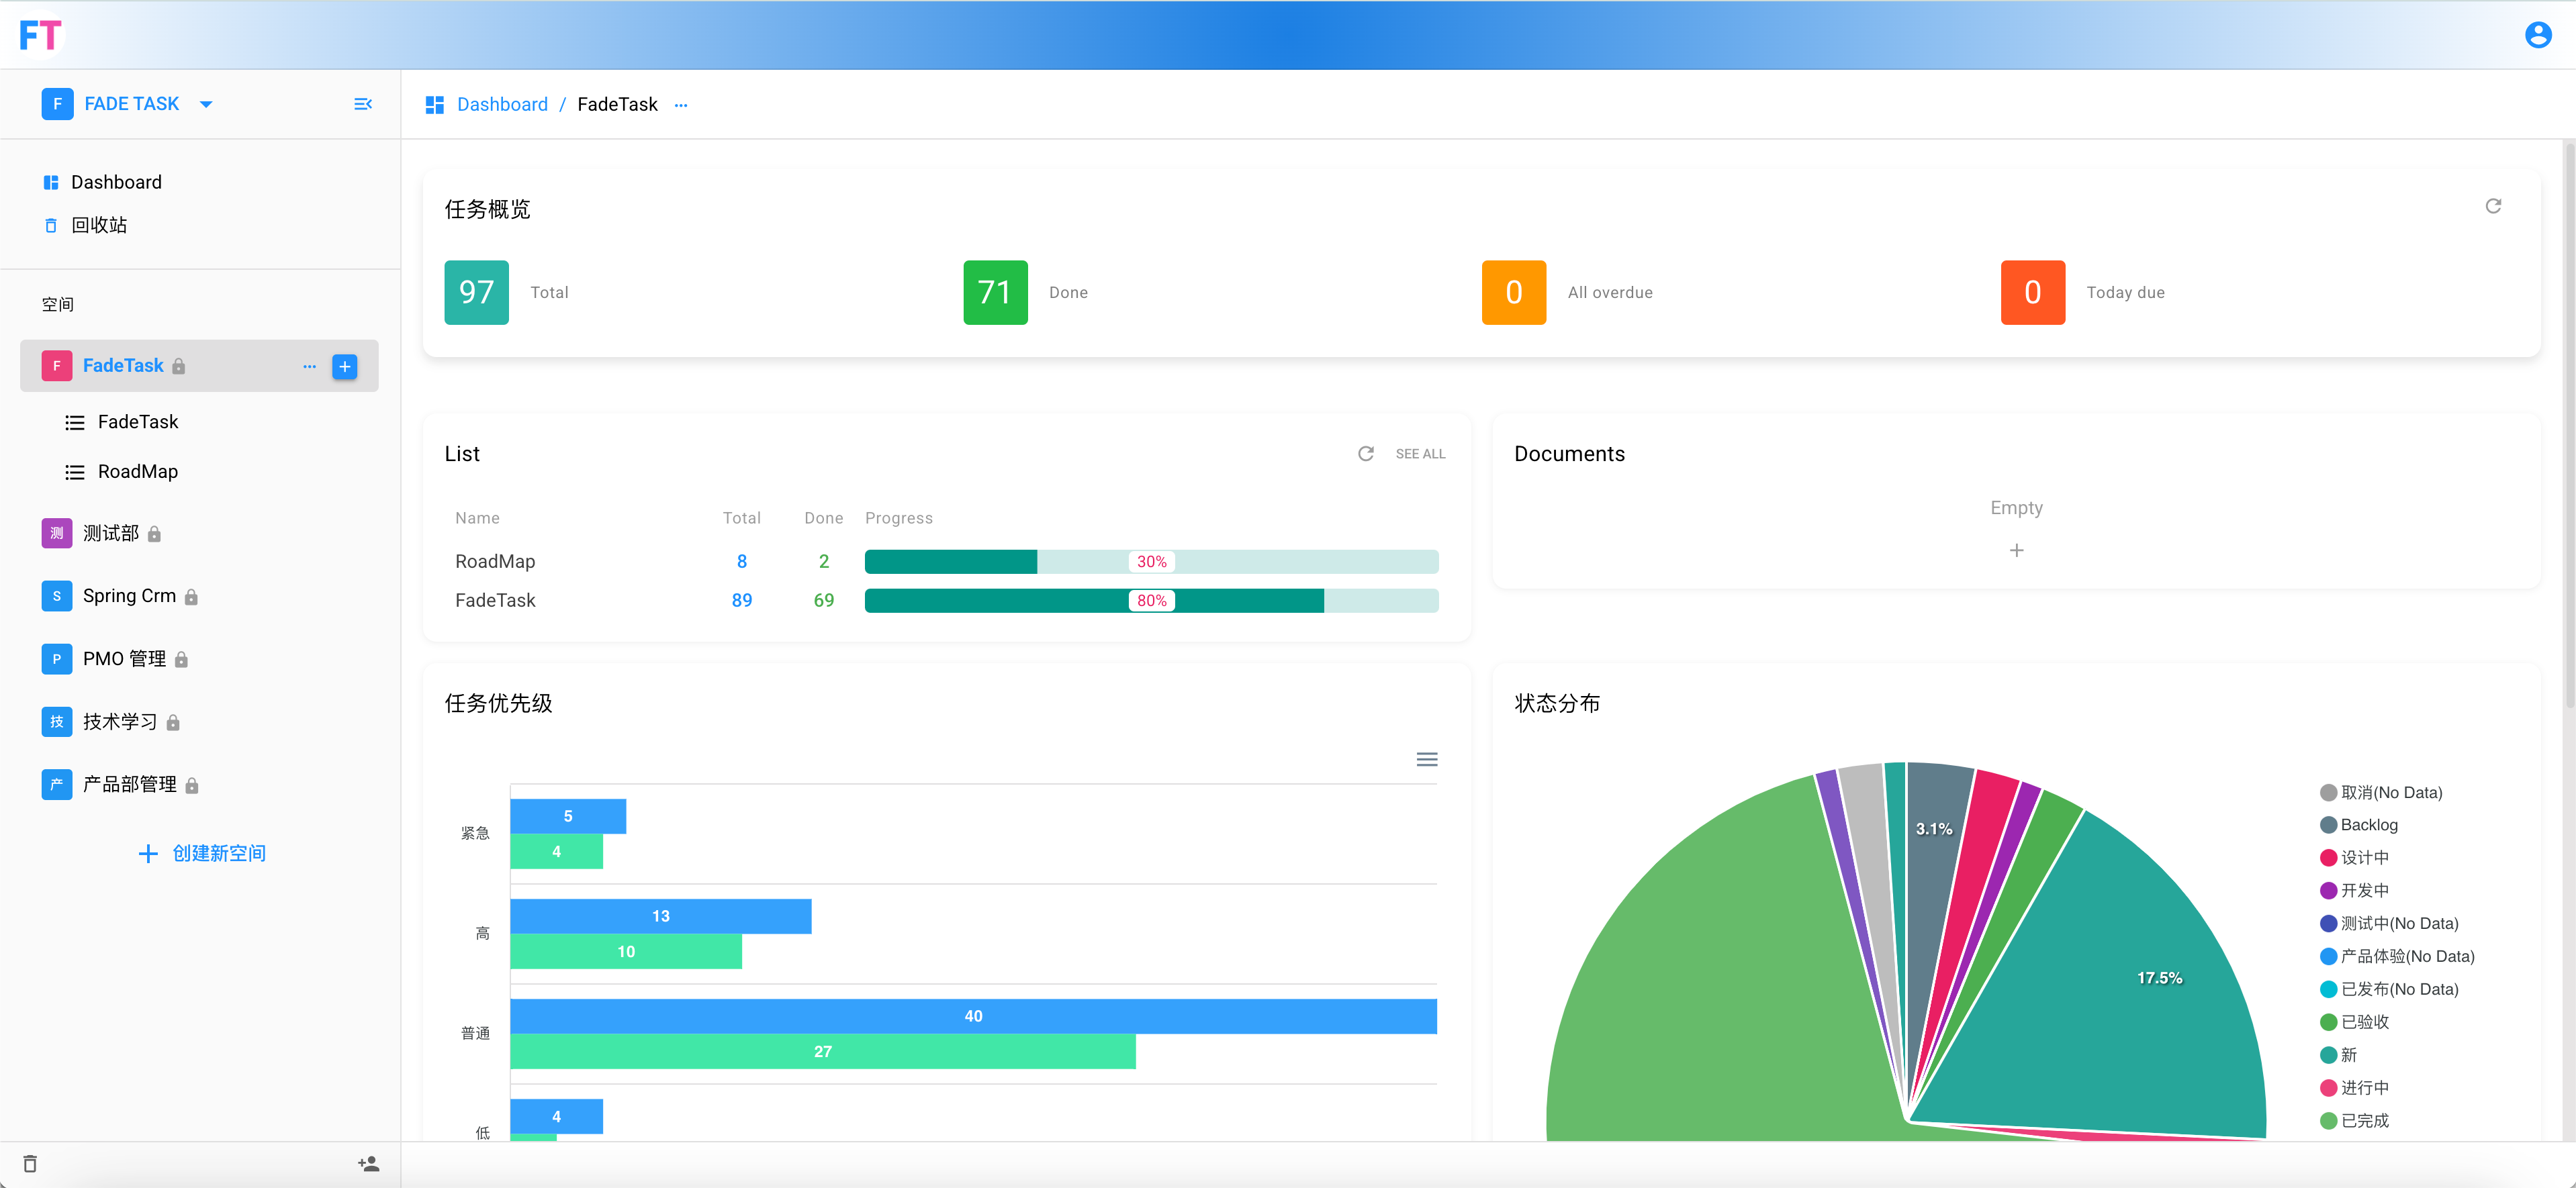Open the user account avatar menu
The image size is (2576, 1188).
click(x=2537, y=35)
